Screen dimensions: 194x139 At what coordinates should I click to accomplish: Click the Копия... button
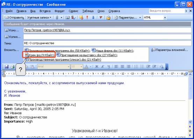pyautogui.click(x=12, y=37)
